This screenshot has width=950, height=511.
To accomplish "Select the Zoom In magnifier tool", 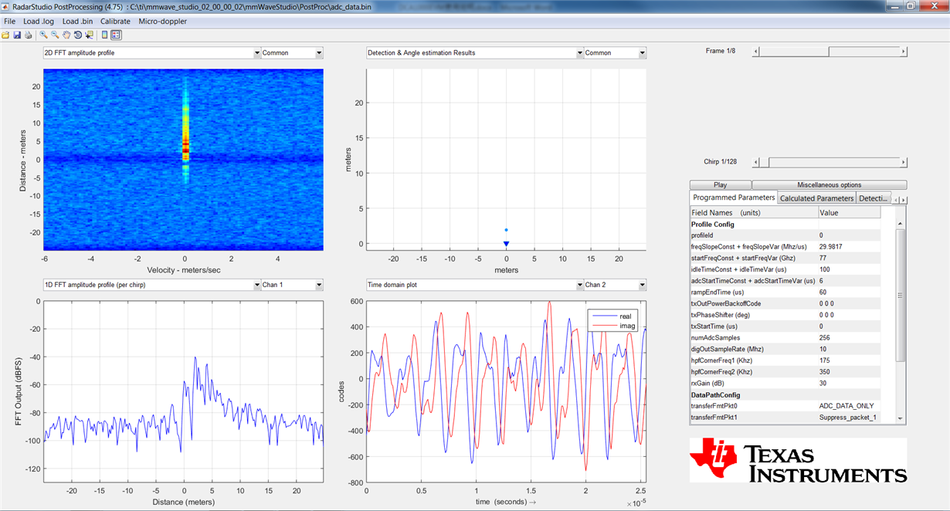I will [x=44, y=35].
